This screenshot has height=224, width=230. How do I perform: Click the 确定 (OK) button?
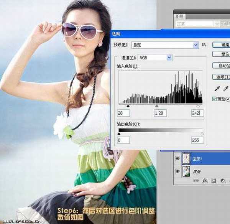[222, 45]
